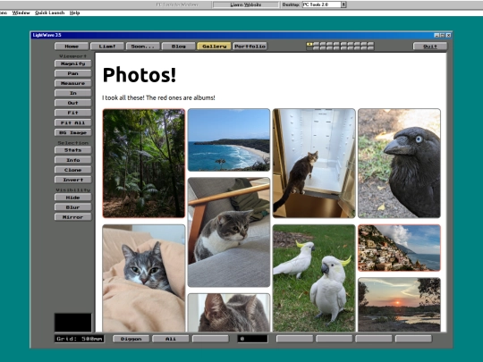This screenshot has height=362, width=483.
Task: Click the Fit All button
Action: [73, 122]
